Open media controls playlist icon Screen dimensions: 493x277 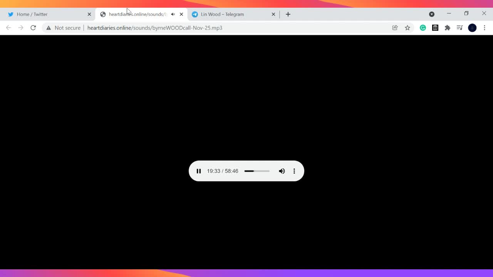click(460, 28)
